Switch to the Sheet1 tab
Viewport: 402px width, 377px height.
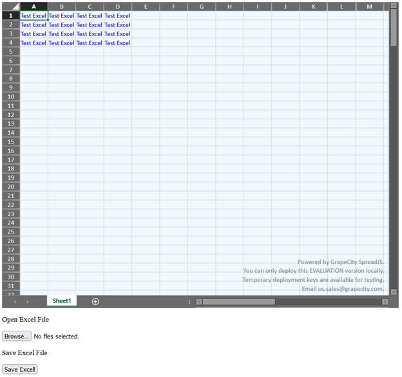click(62, 301)
